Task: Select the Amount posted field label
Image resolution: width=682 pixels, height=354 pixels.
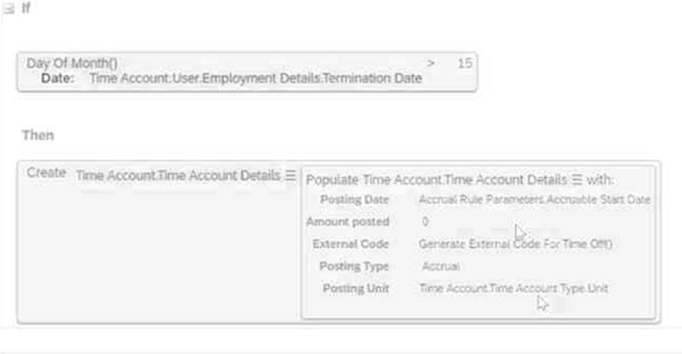Action: tap(348, 222)
